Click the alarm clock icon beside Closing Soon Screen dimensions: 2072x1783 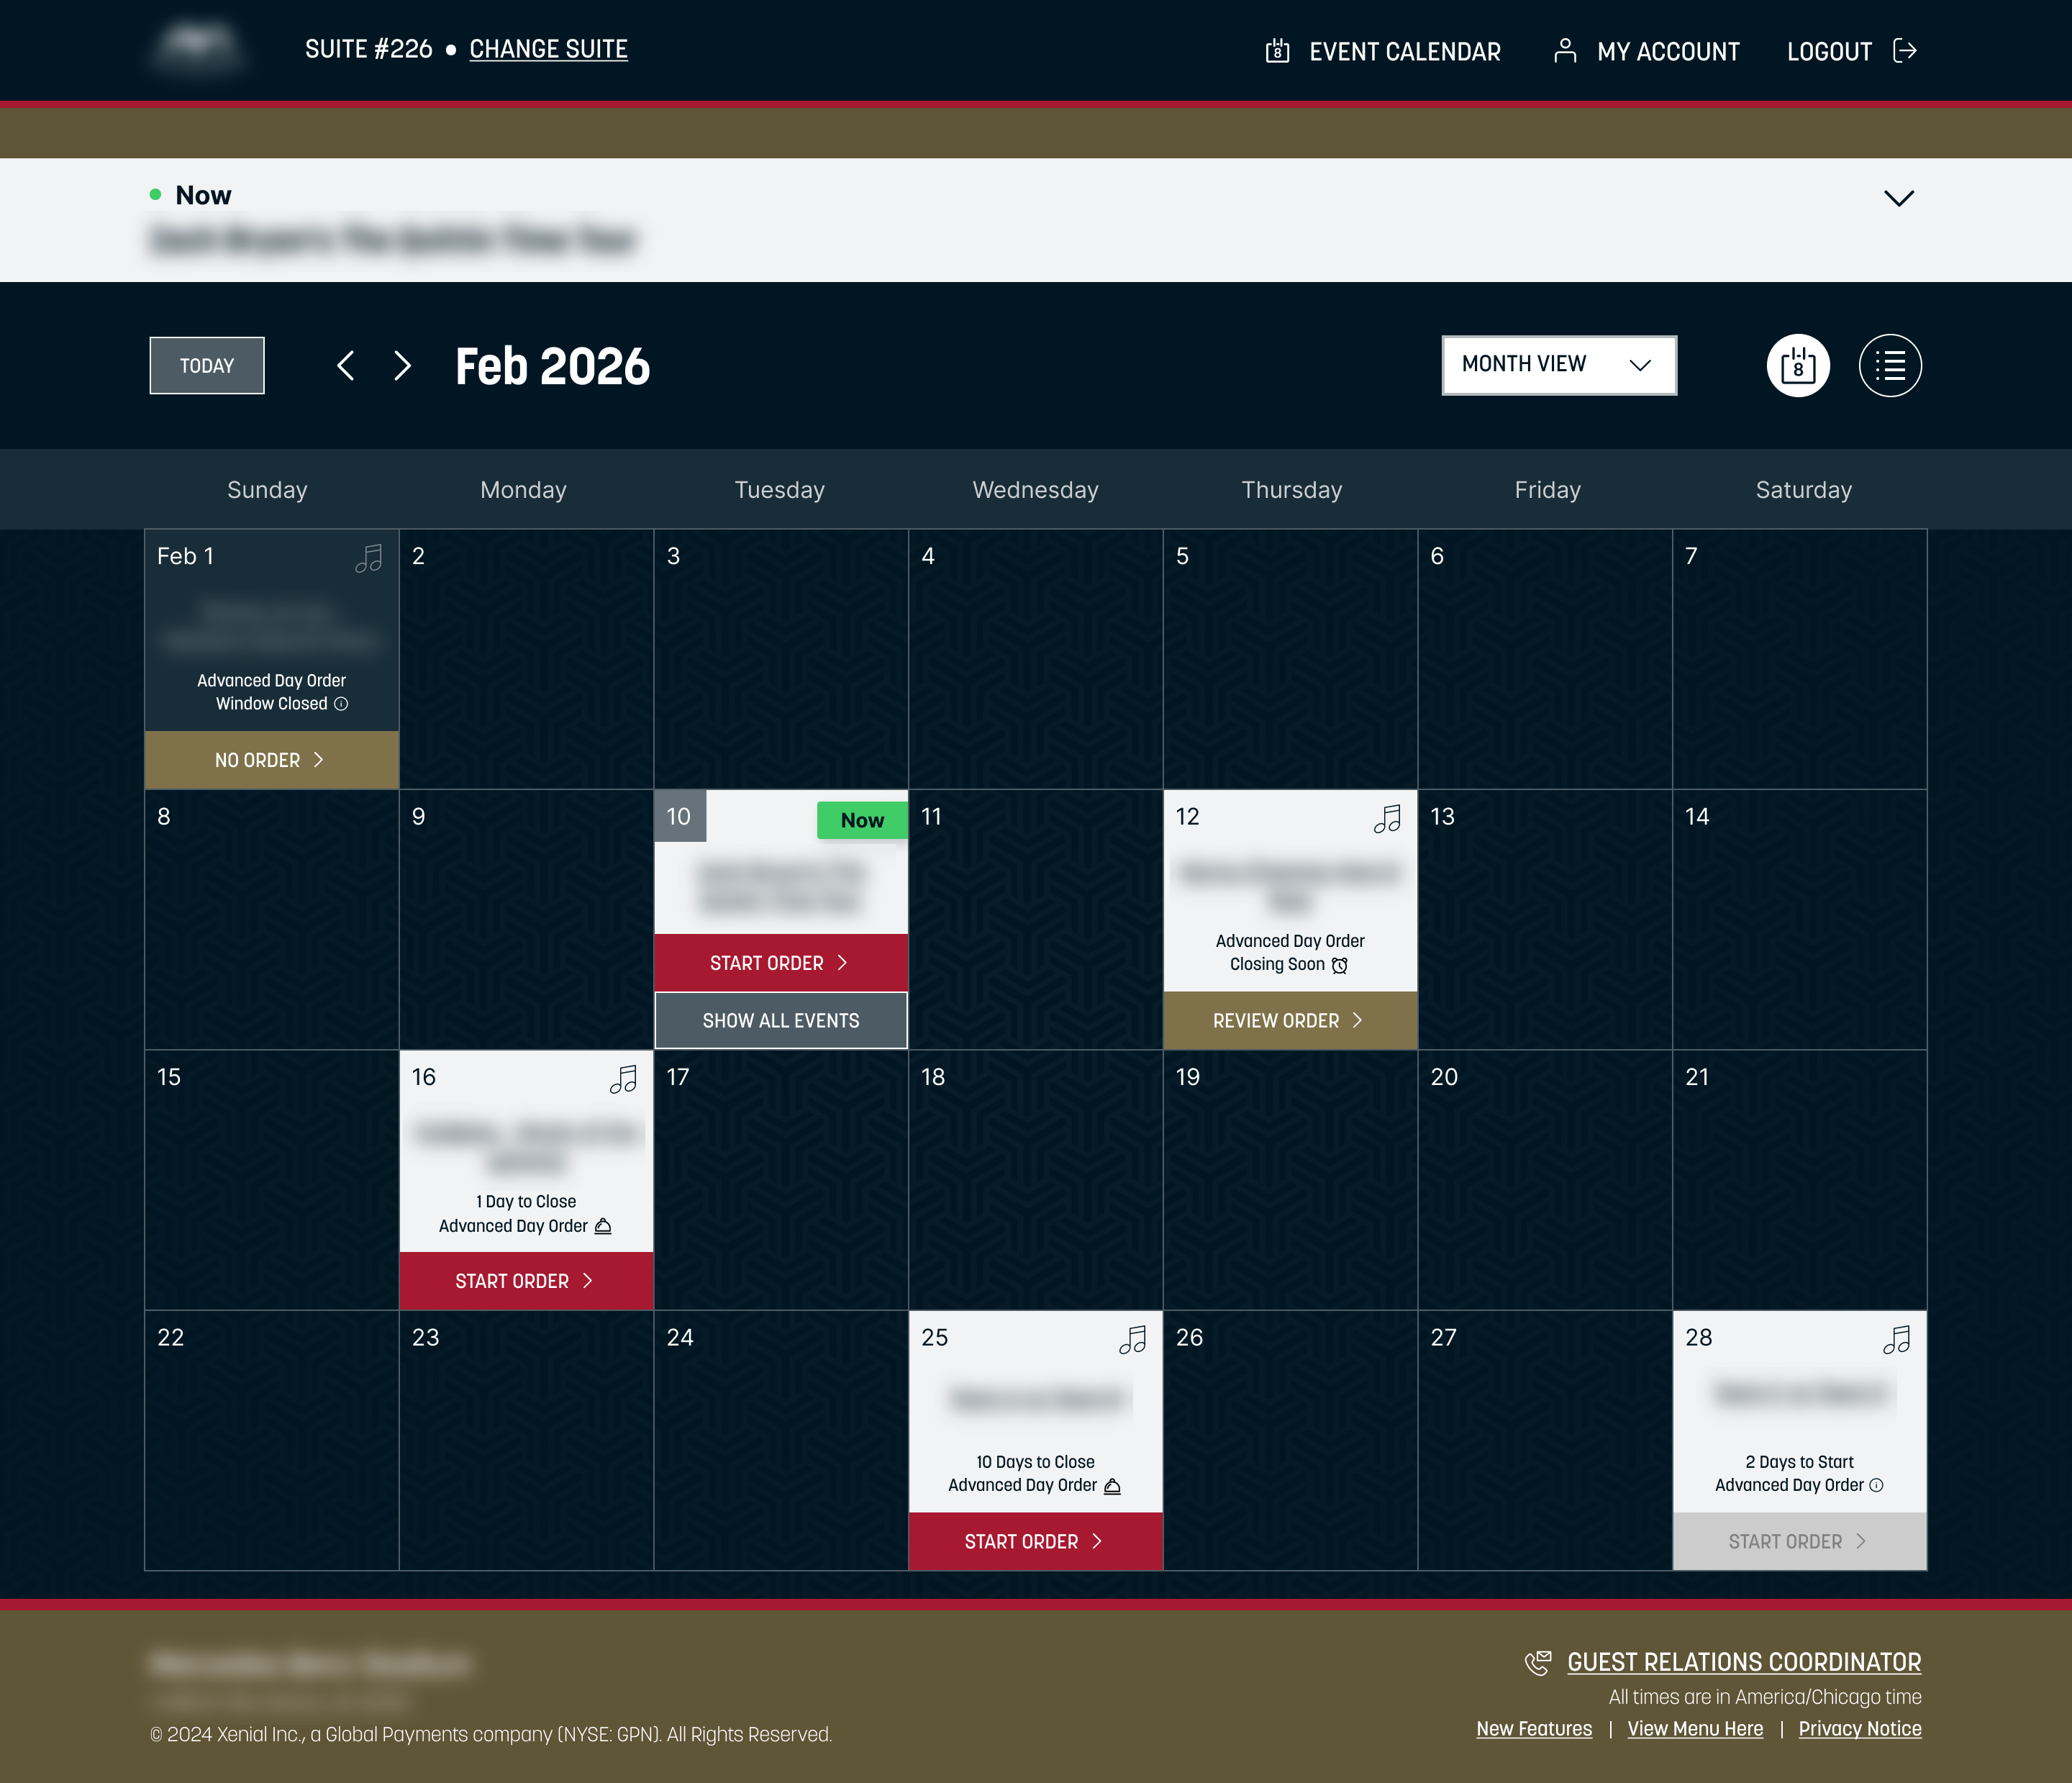coord(1340,966)
